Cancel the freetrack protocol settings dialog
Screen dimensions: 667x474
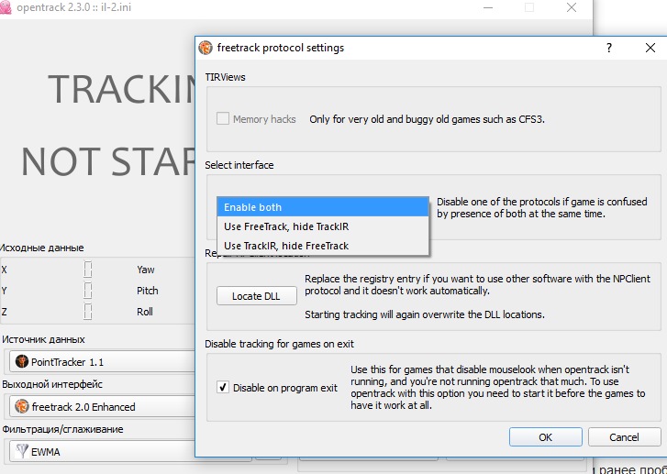pos(624,437)
